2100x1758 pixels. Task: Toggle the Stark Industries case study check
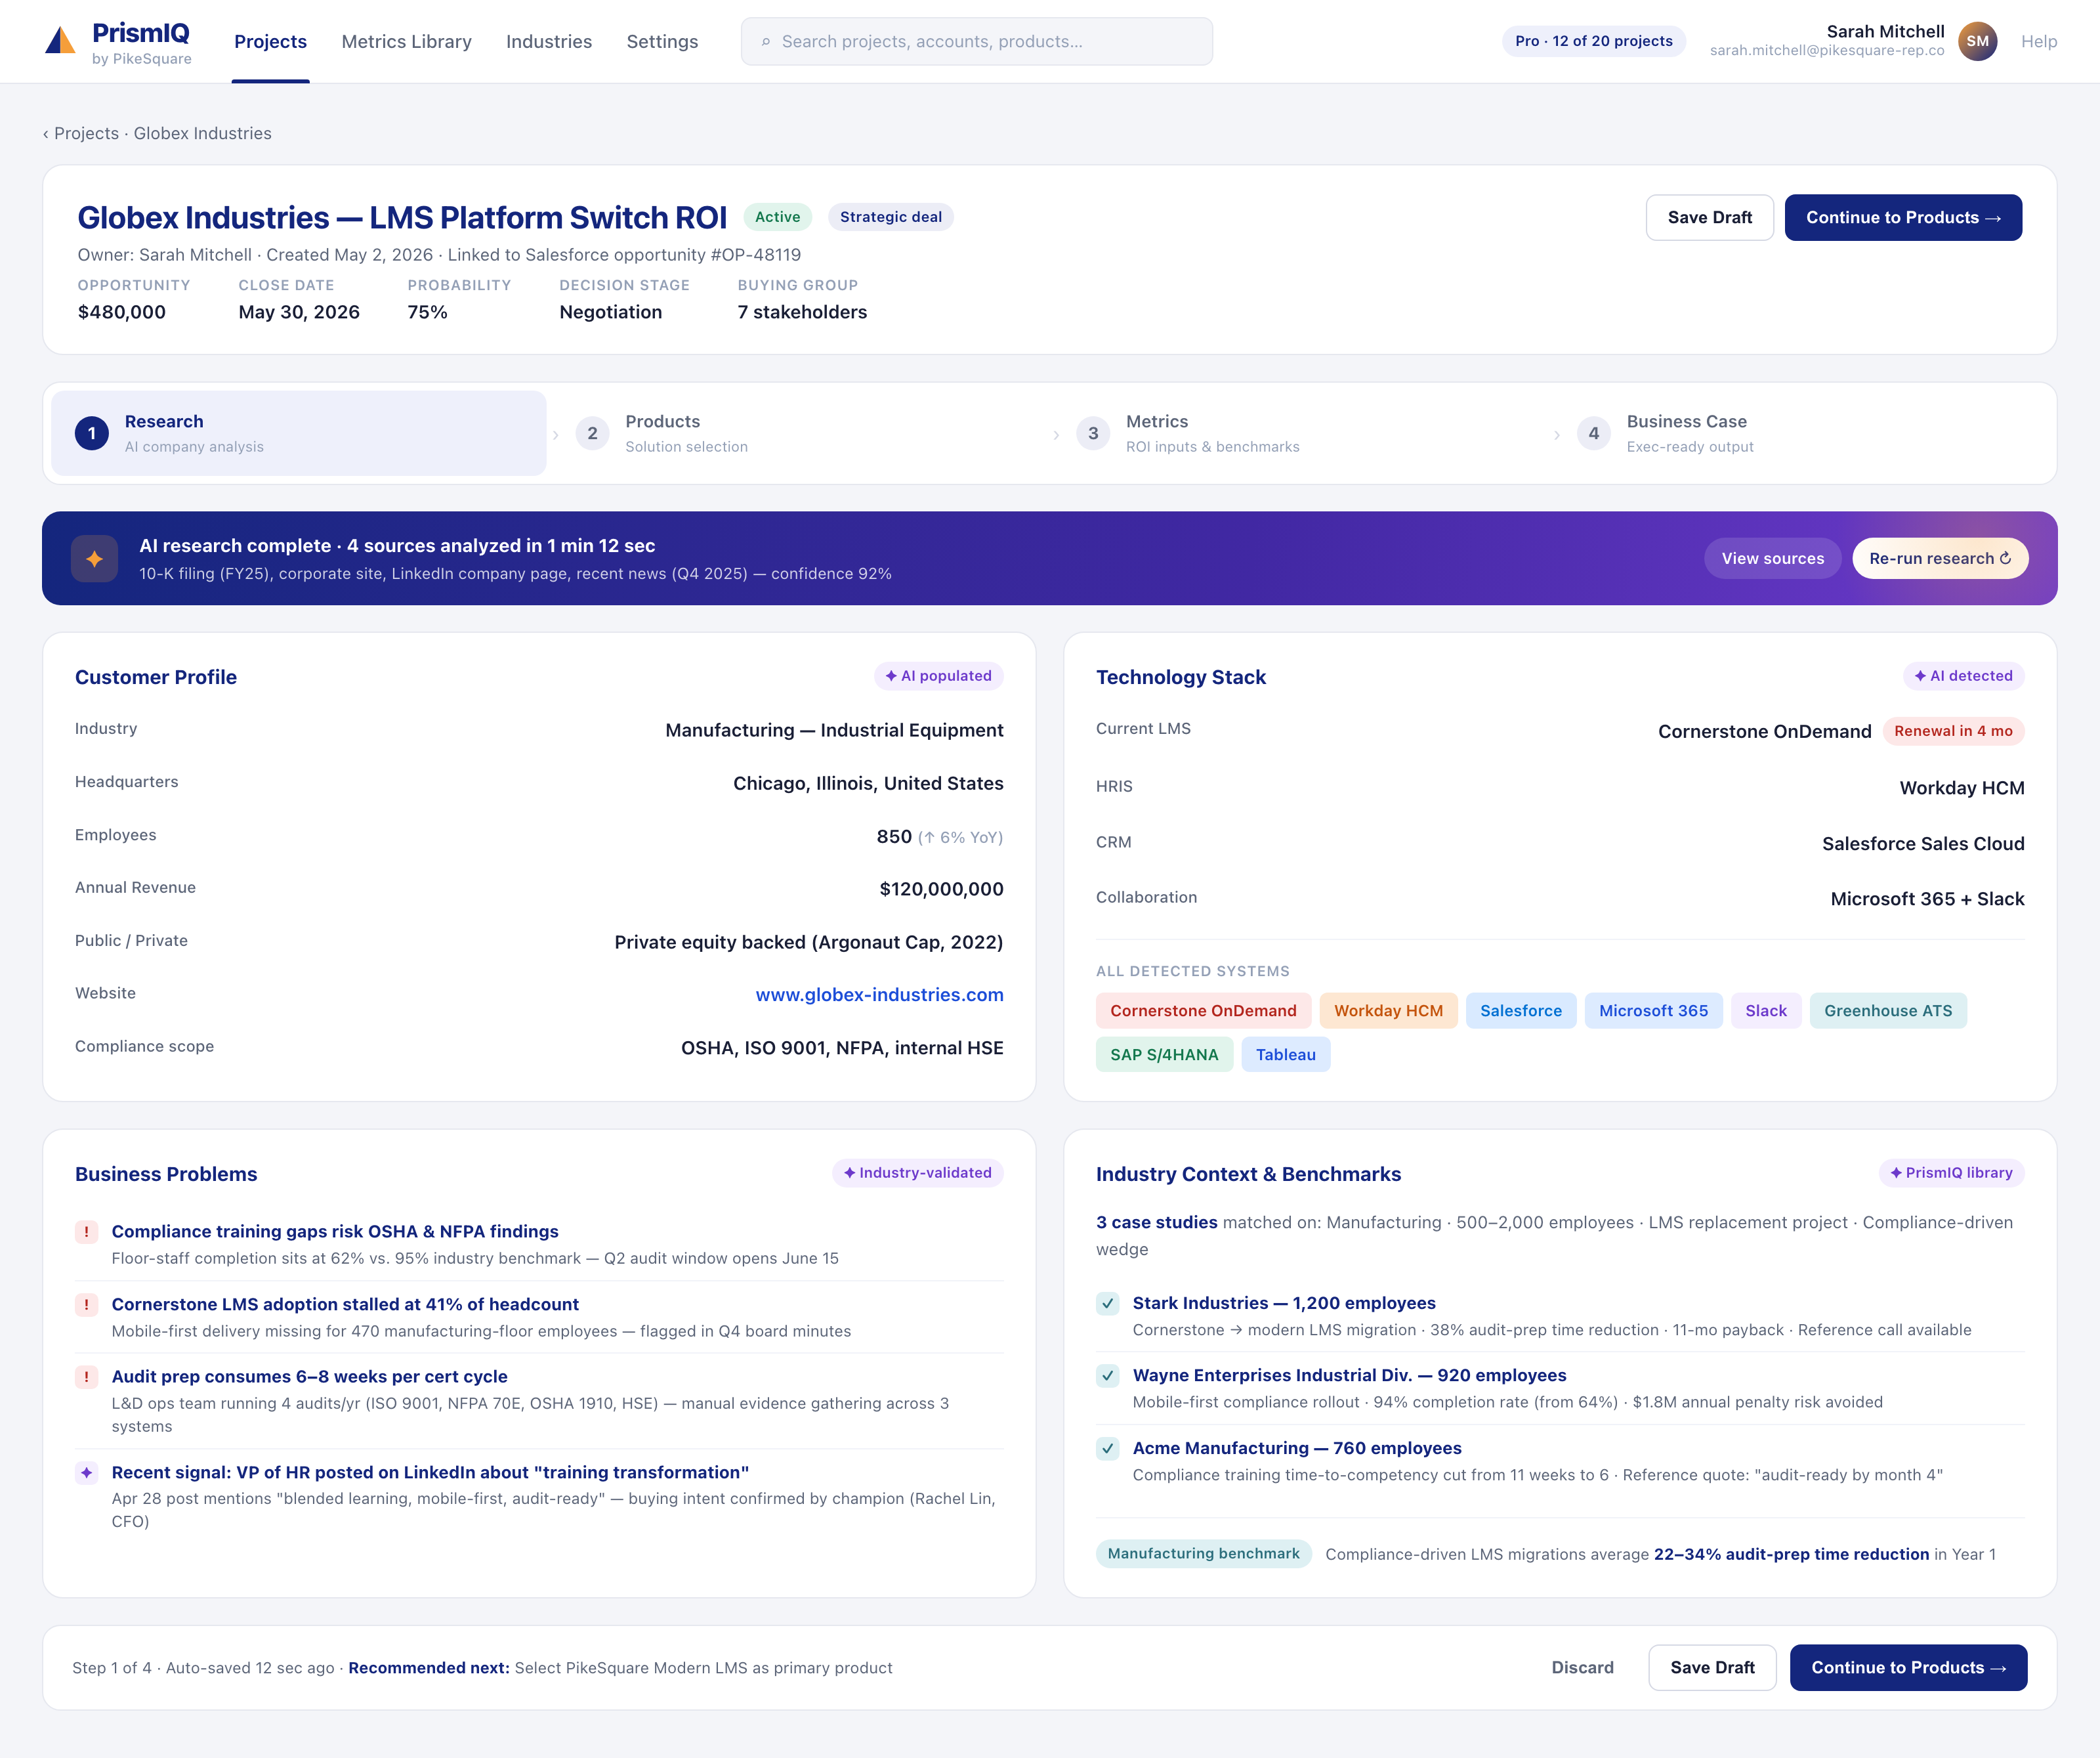1108,1304
